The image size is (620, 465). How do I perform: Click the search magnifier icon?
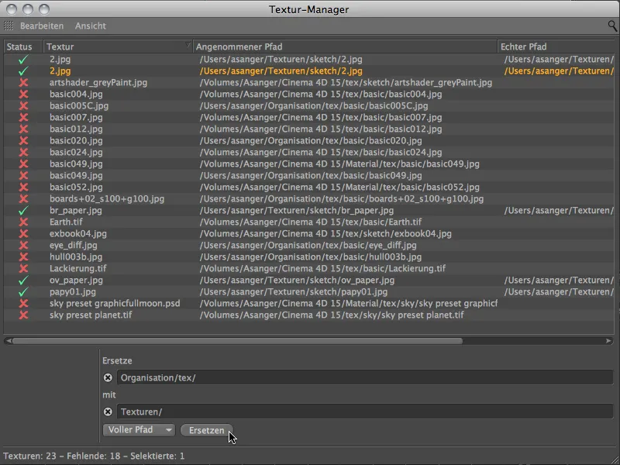612,26
